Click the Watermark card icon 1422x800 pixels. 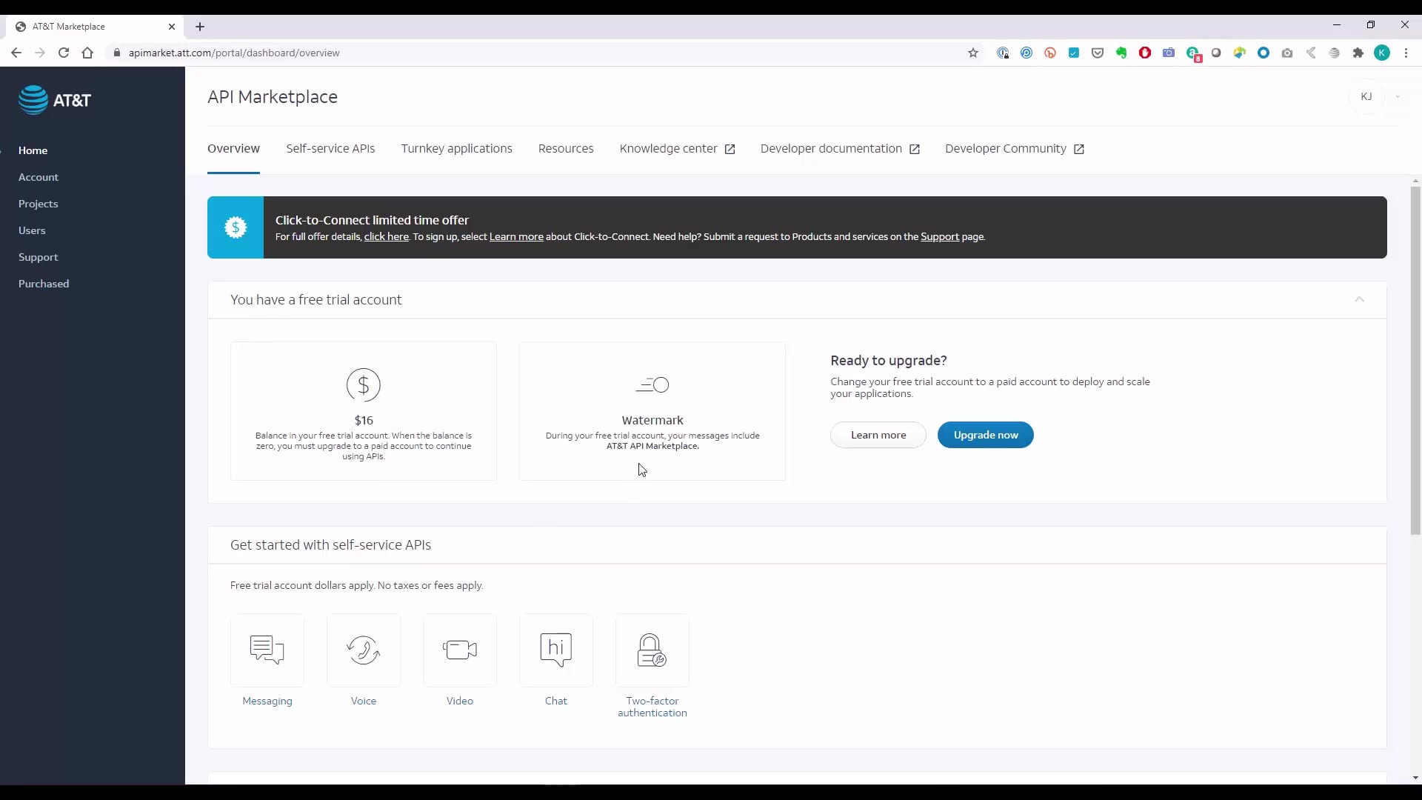tap(652, 385)
